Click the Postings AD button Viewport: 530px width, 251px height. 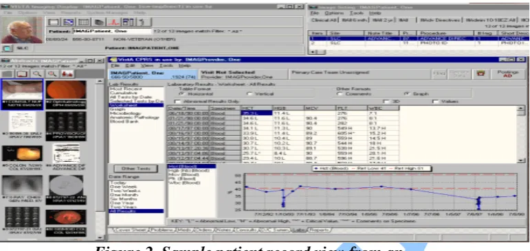tap(508, 74)
